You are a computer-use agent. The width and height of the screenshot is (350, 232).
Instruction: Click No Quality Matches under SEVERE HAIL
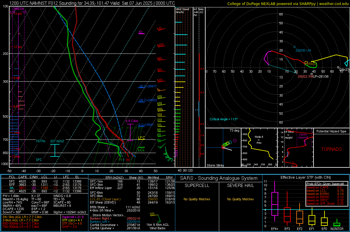click(240, 199)
